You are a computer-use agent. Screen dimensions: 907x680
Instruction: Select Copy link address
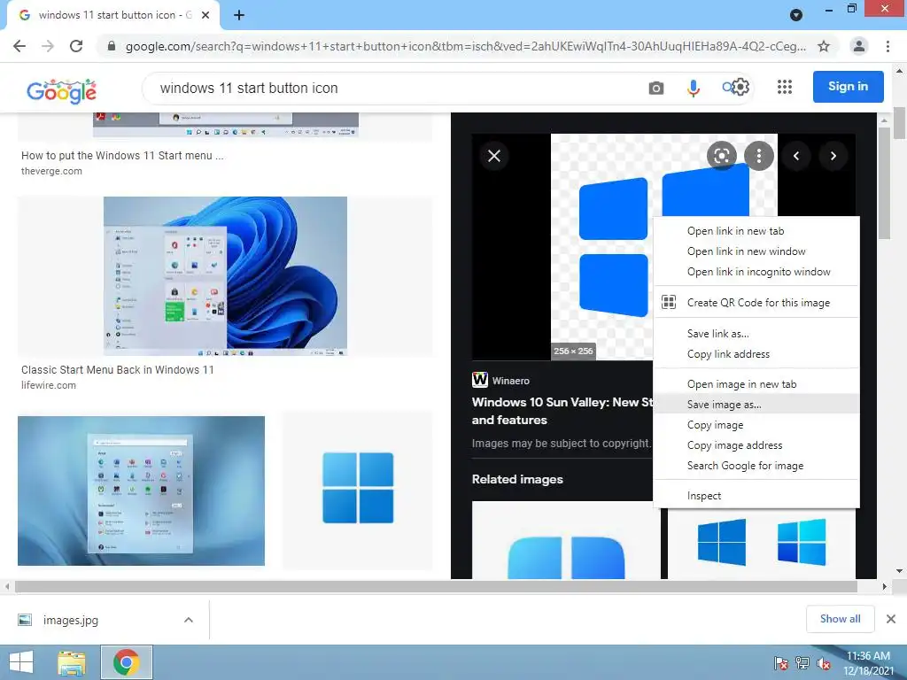[x=756, y=354]
